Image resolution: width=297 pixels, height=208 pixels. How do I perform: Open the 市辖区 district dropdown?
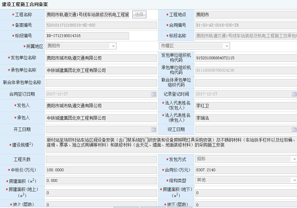(x=226, y=46)
